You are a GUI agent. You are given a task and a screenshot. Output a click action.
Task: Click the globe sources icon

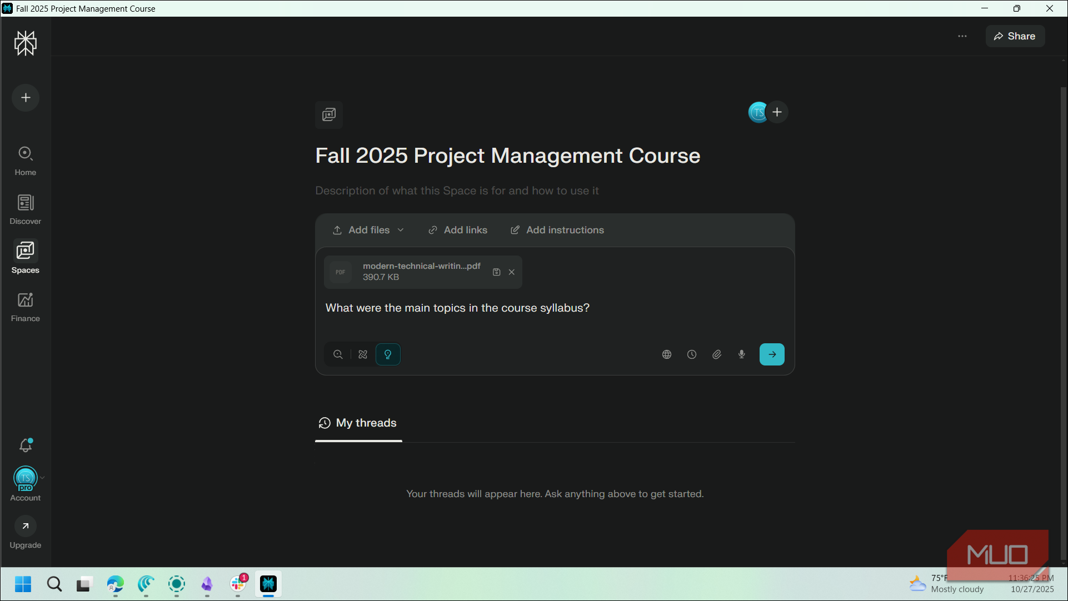667,354
